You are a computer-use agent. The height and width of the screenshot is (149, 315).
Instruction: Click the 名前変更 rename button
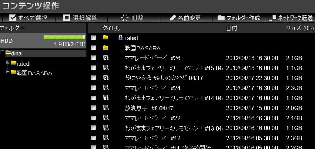pyautogui.click(x=186, y=18)
